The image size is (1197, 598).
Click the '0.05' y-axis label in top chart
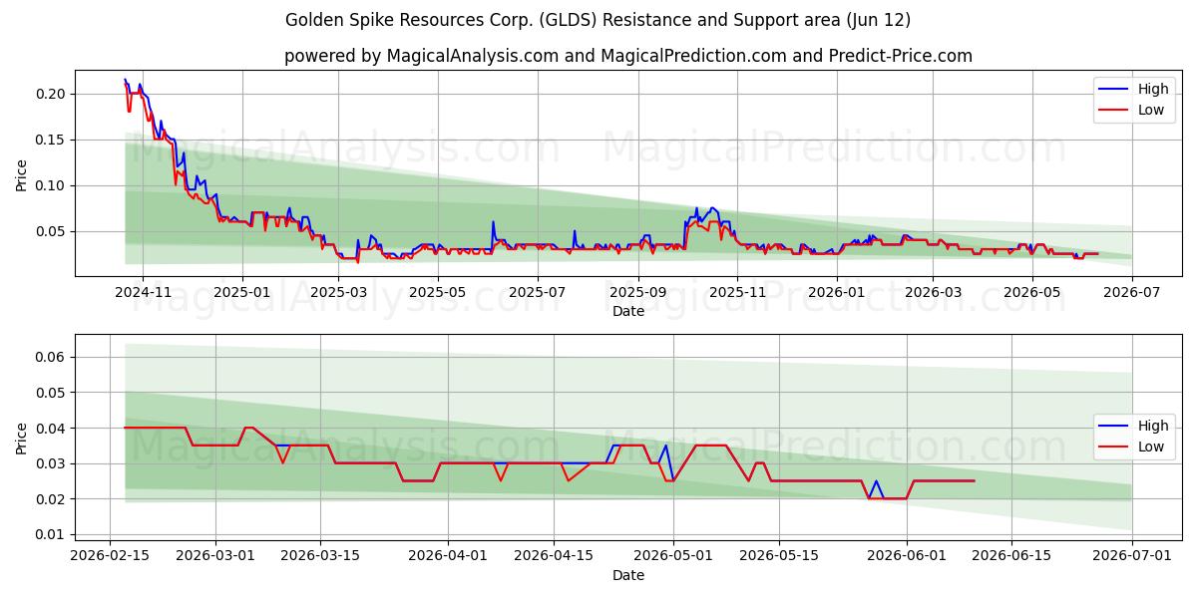tap(52, 231)
